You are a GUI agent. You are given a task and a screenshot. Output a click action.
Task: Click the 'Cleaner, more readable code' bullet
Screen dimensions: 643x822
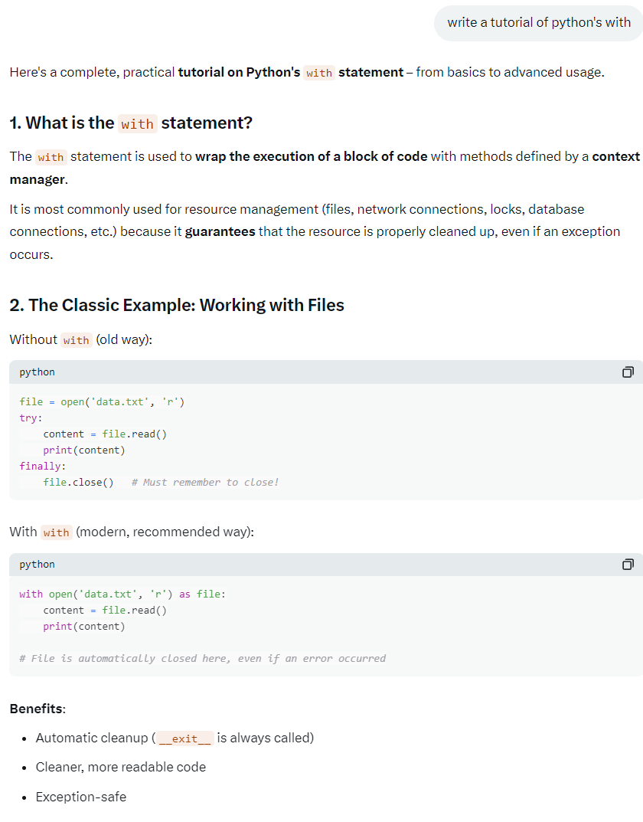tap(121, 767)
